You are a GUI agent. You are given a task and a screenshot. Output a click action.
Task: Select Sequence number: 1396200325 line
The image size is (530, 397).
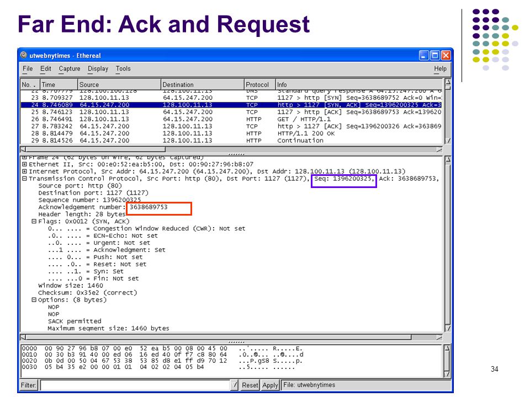click(89, 200)
